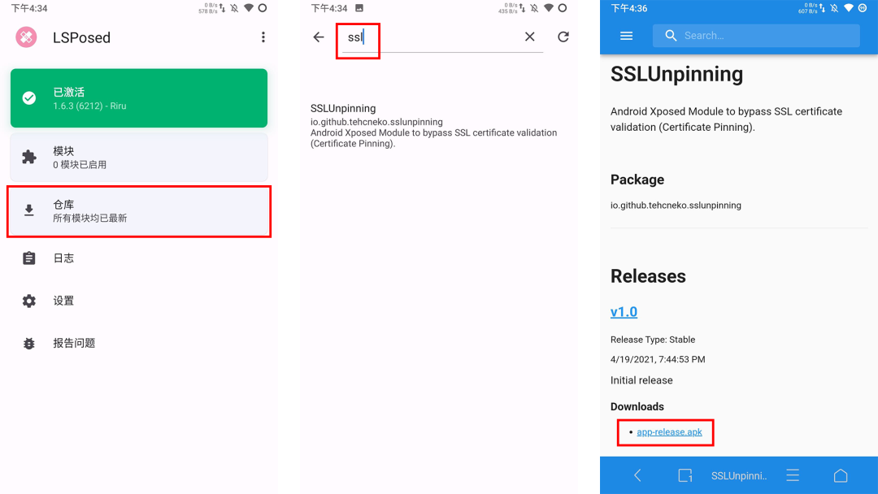Open the v1.0 release link
This screenshot has height=494, width=878.
[x=624, y=312]
